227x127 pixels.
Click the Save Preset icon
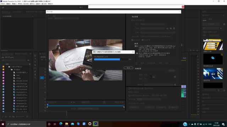[167, 29]
